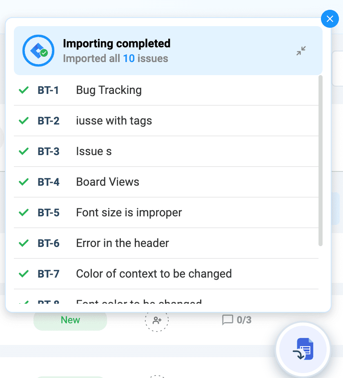Image resolution: width=343 pixels, height=378 pixels.
Task: Click the Jira import status logo
Action: coord(38,51)
